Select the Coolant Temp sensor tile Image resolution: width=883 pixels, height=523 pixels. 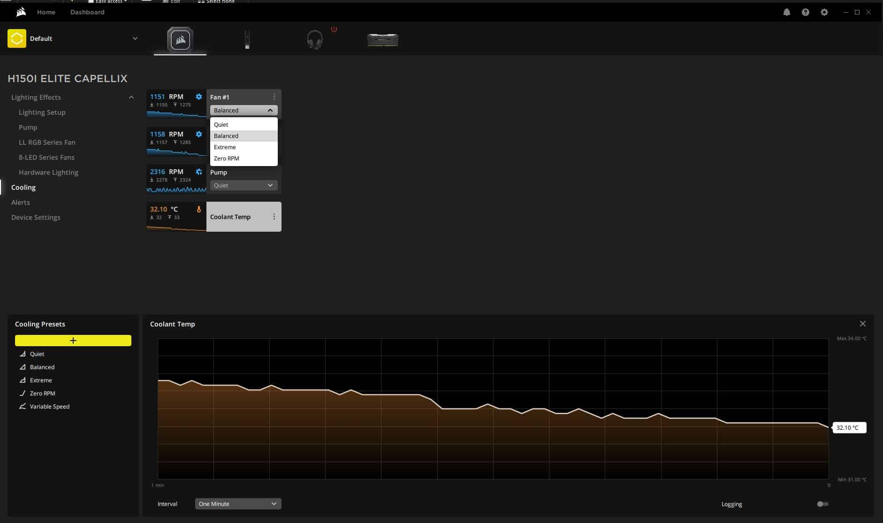coord(214,217)
